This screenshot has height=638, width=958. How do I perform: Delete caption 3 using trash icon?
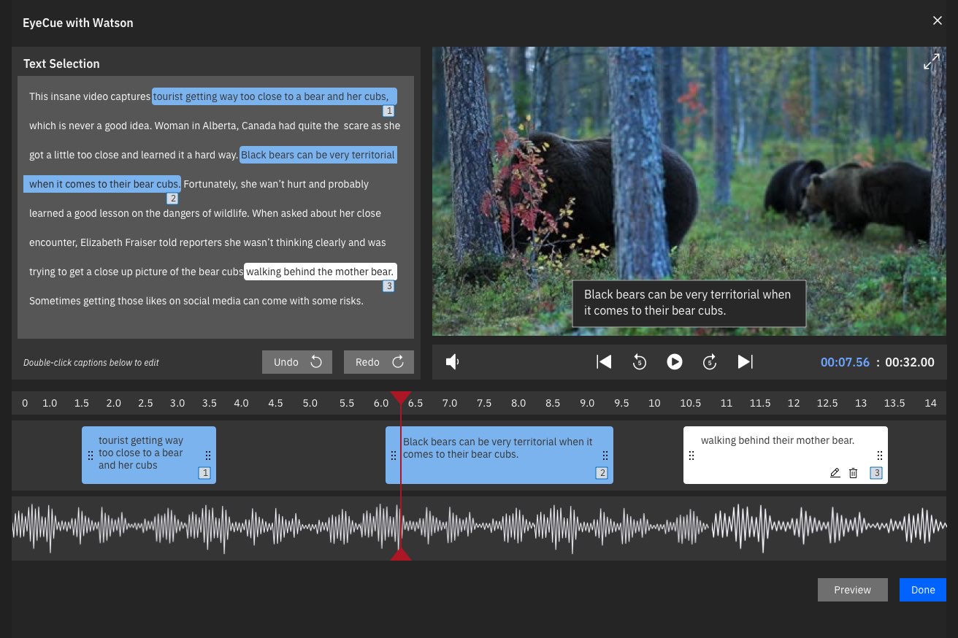coord(853,473)
